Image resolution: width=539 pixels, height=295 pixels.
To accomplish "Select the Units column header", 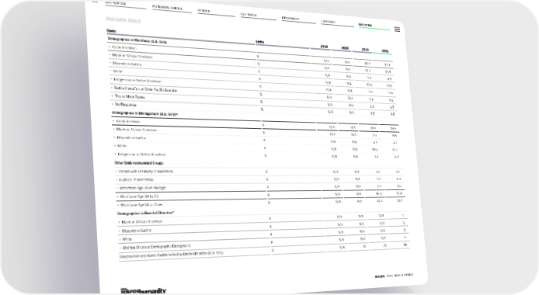I will 260,42.
